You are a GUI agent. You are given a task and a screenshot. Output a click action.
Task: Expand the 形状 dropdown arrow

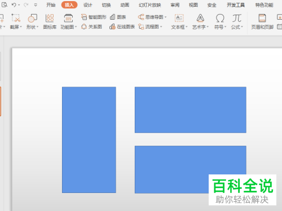(x=37, y=27)
